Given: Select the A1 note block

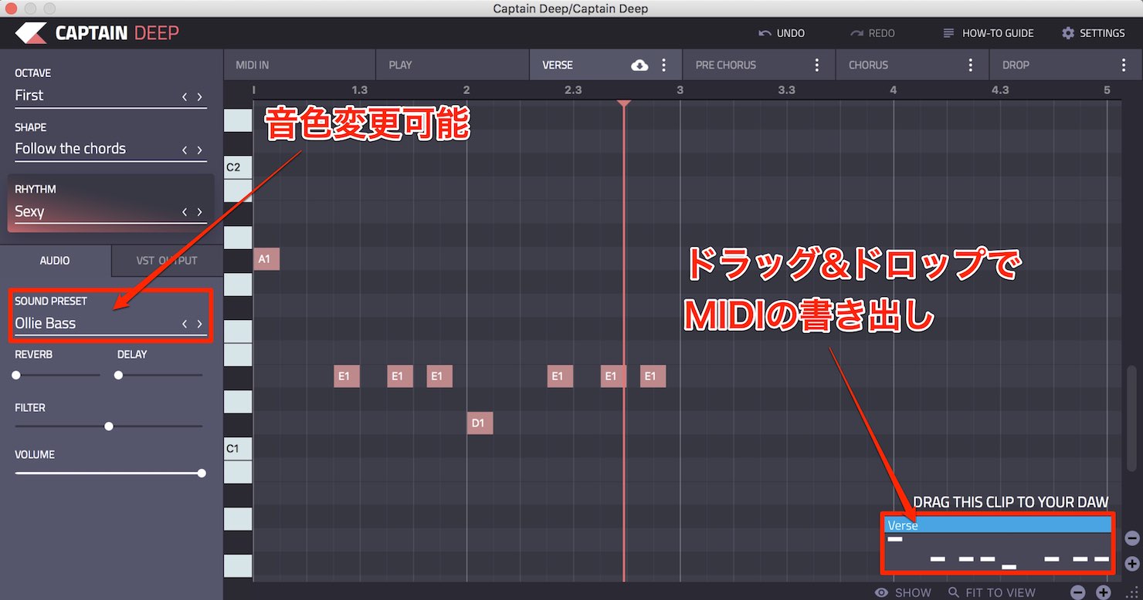Looking at the screenshot, I should click(x=266, y=259).
